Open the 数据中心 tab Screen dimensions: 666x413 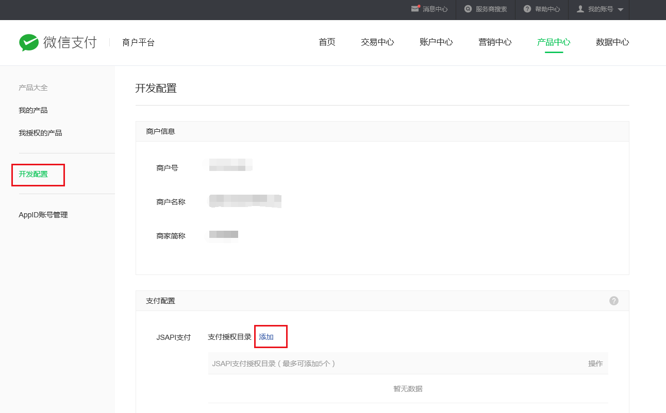click(612, 42)
